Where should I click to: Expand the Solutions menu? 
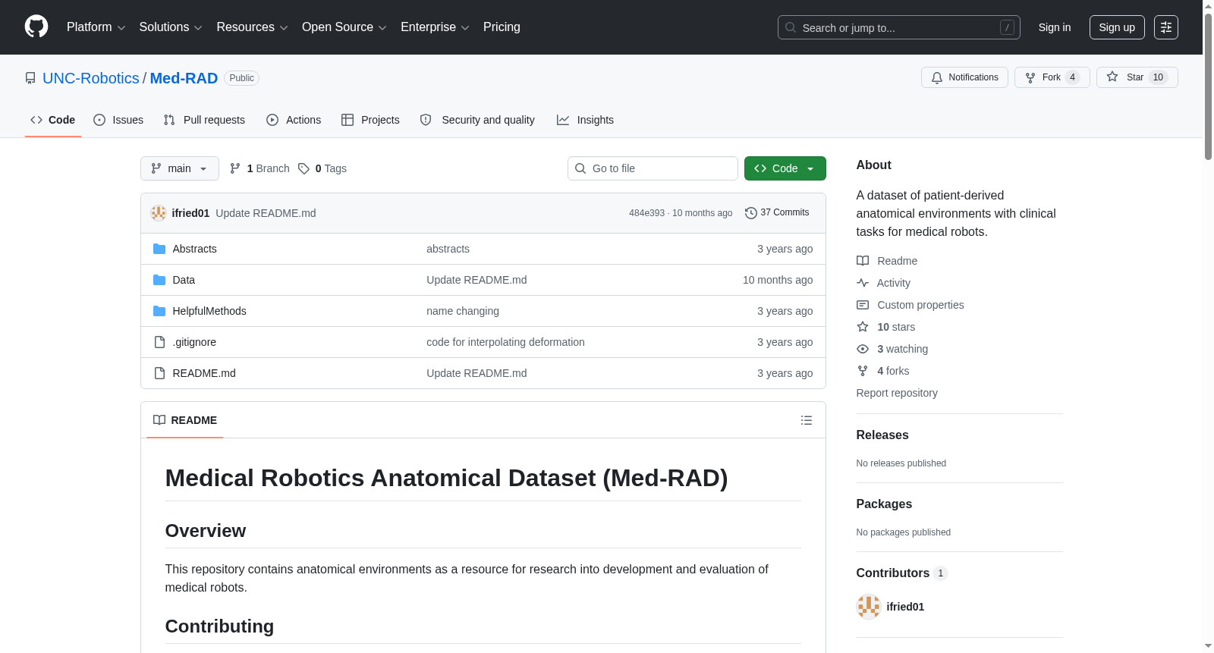171,27
